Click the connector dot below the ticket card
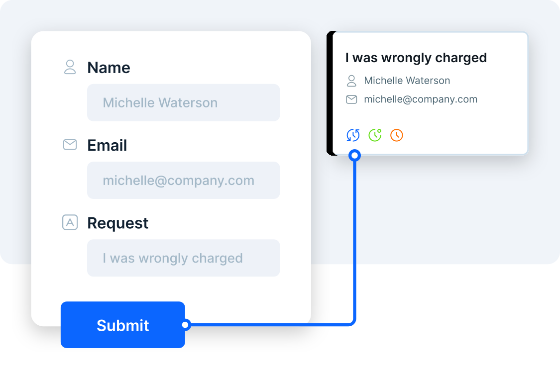 (x=355, y=156)
